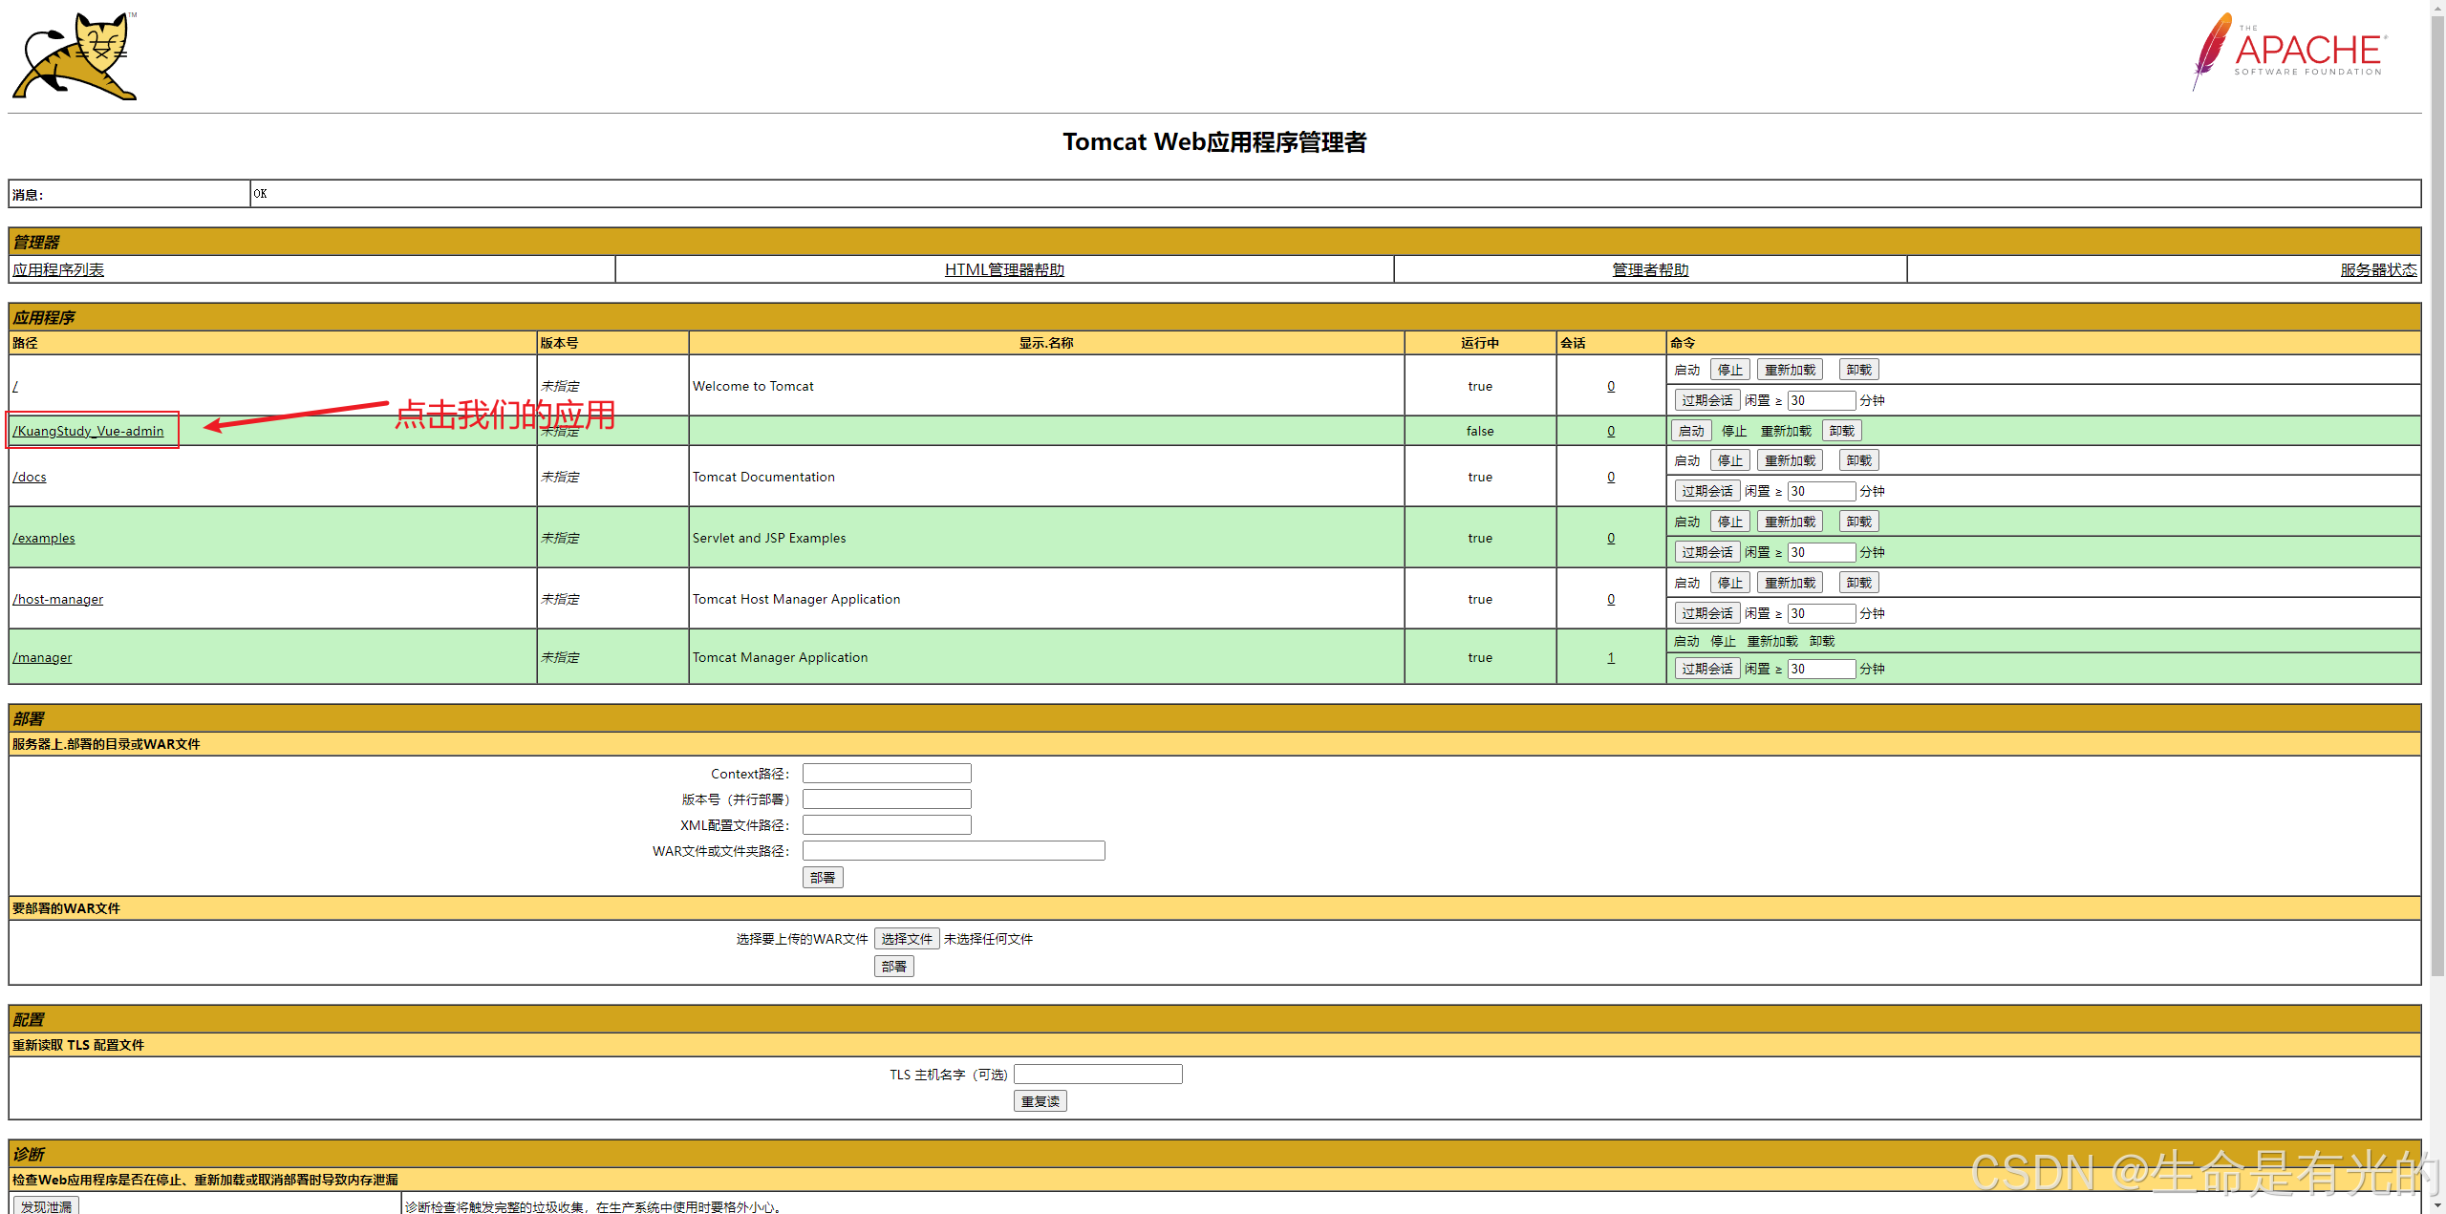
Task: Click the 重复读 TLS re-read button
Action: click(x=1040, y=1101)
